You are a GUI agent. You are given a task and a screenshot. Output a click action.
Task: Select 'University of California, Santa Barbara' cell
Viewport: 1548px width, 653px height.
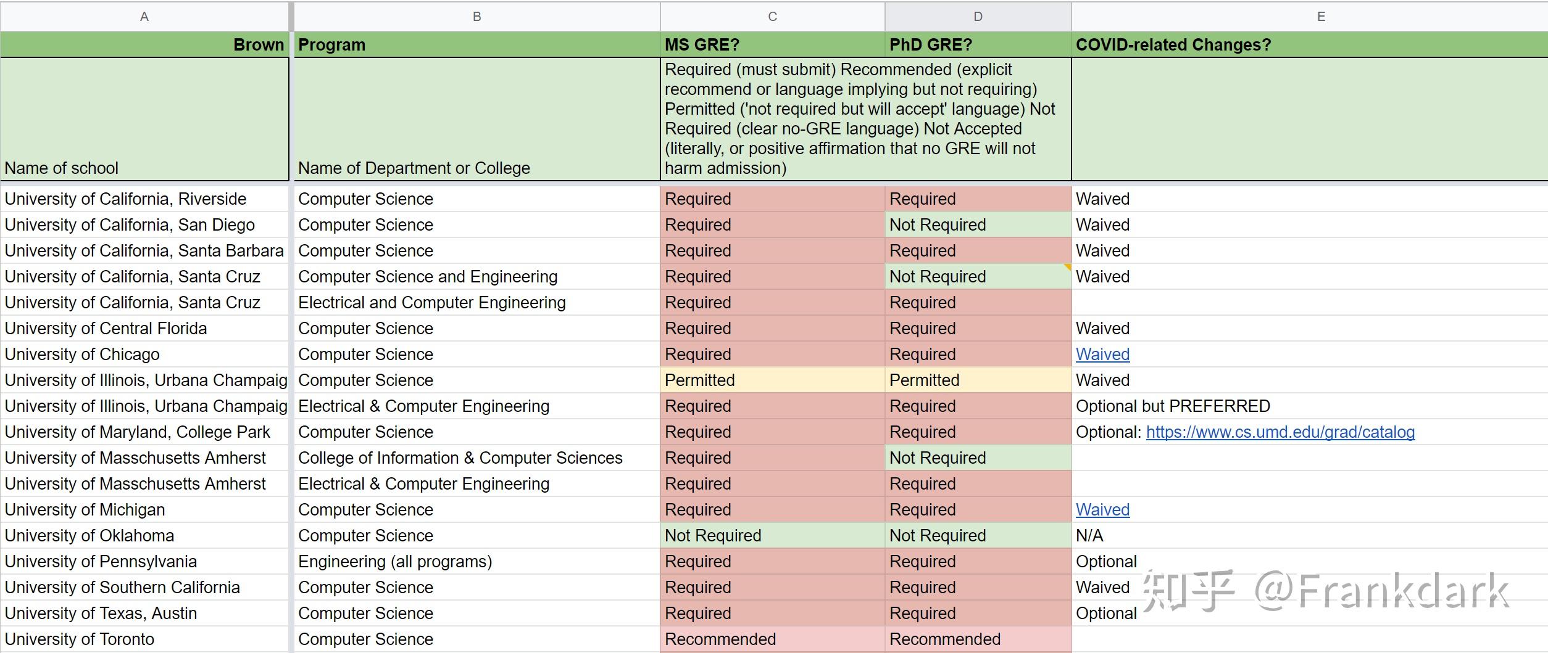(144, 251)
